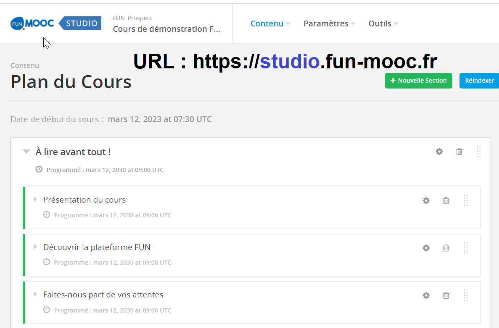This screenshot has width=499, height=328.
Task: Open the Contenu dropdown menu
Action: pyautogui.click(x=270, y=23)
